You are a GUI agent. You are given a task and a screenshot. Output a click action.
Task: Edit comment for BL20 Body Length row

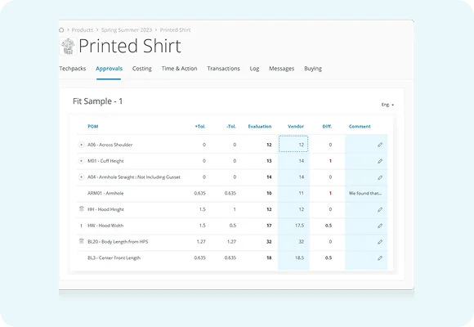click(380, 242)
